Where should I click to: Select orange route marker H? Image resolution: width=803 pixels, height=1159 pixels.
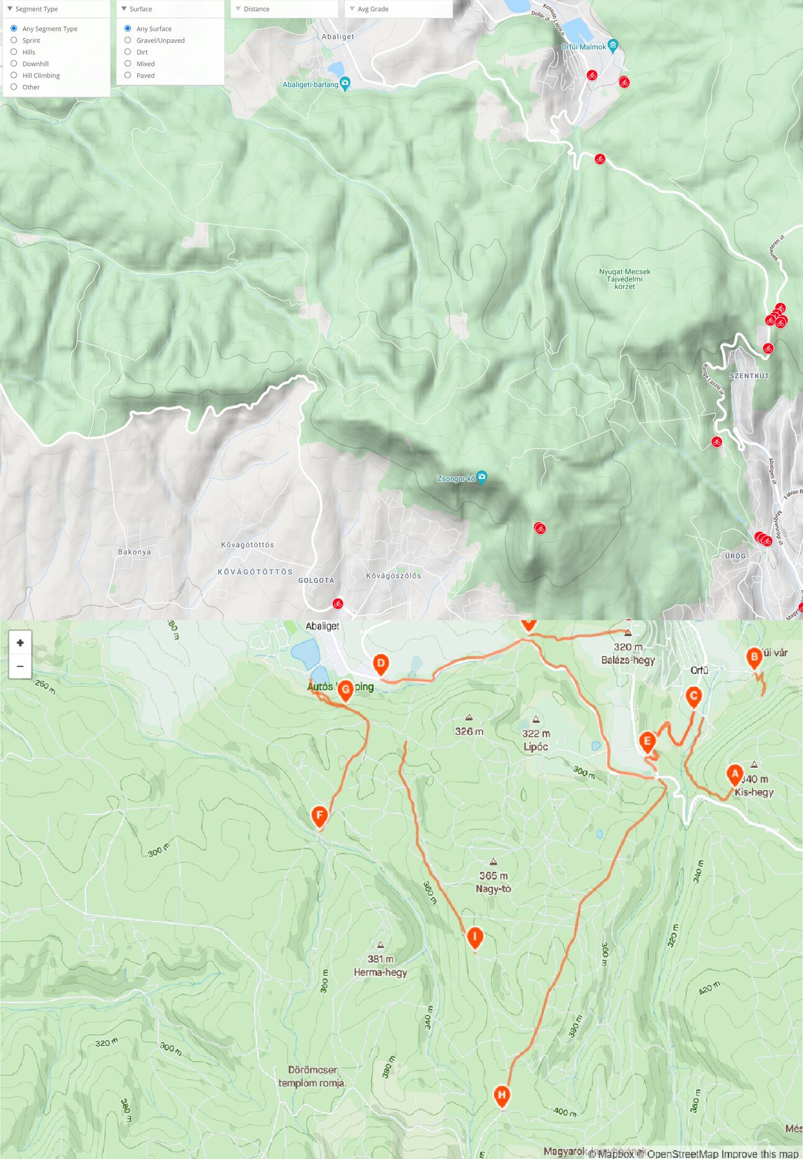[502, 1096]
